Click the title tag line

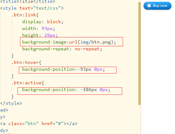28,2
